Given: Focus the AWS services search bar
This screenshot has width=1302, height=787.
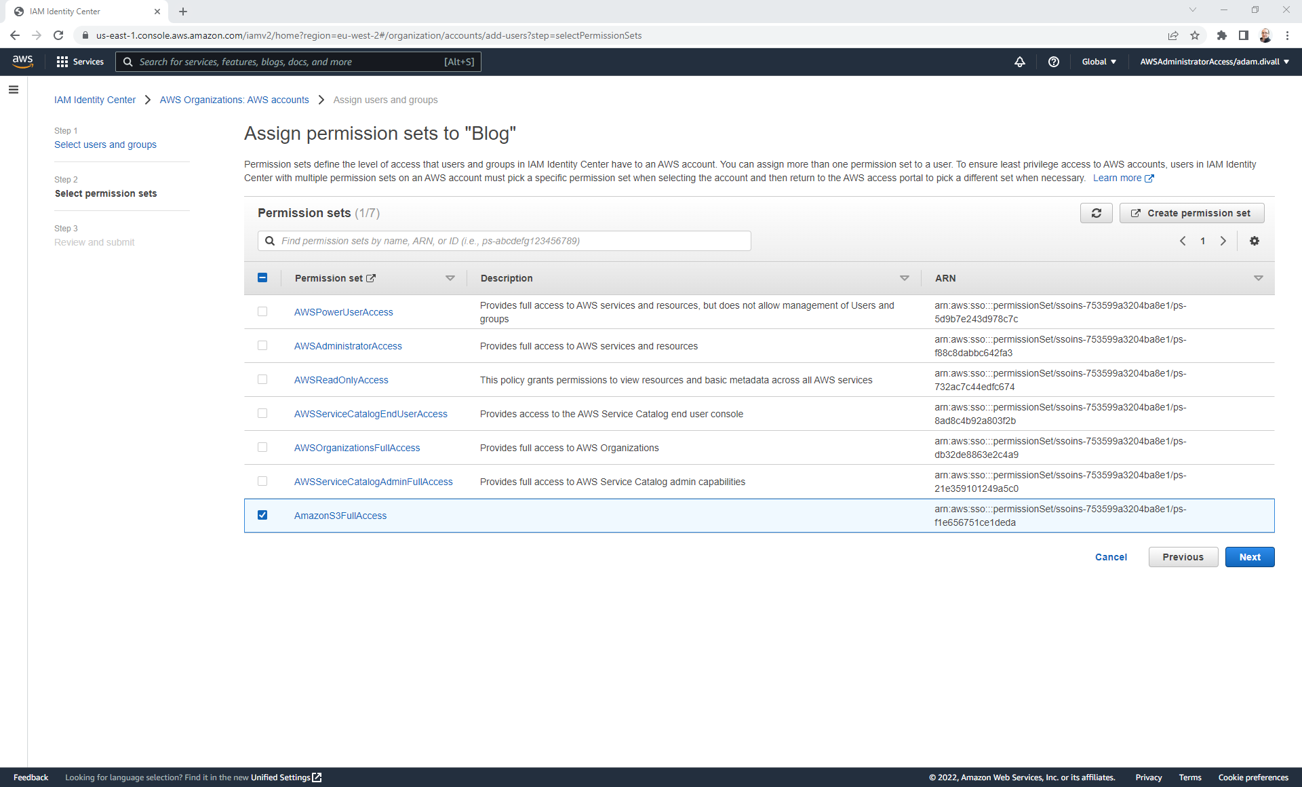Looking at the screenshot, I should tap(298, 62).
